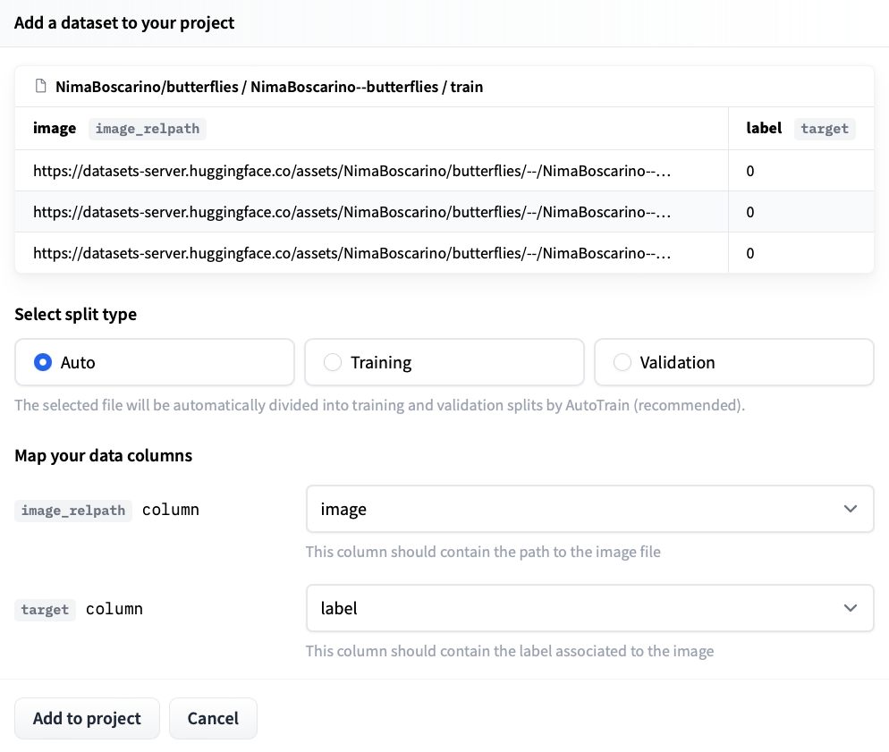
Task: Open the image_relpath column dropdown showing image
Action: pos(590,509)
